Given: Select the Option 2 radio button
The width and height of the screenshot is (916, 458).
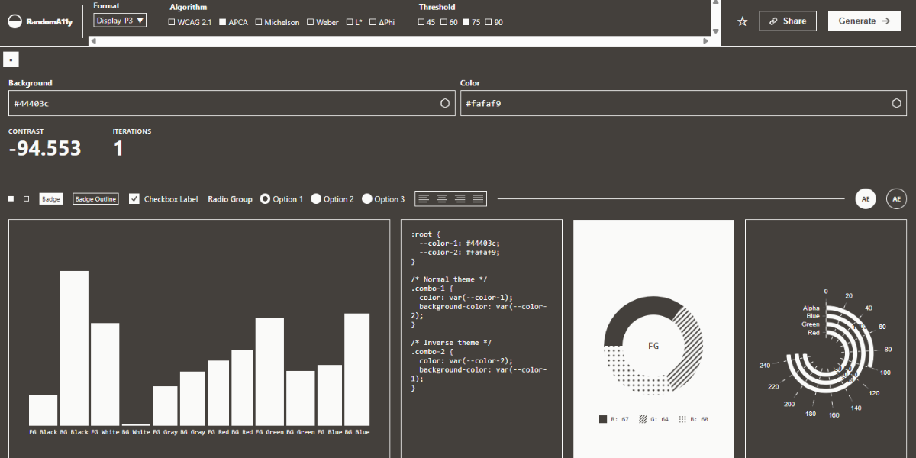Looking at the screenshot, I should point(316,198).
